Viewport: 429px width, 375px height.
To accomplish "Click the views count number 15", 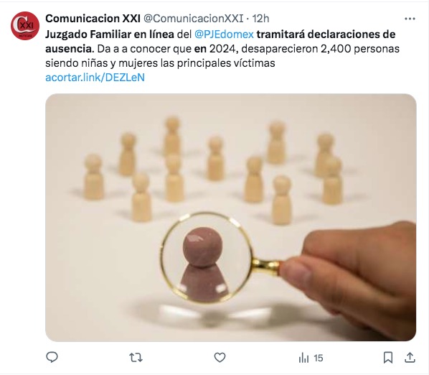I will [319, 358].
